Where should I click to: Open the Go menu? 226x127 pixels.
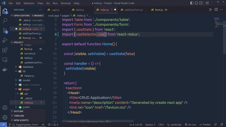click(x=48, y=3)
